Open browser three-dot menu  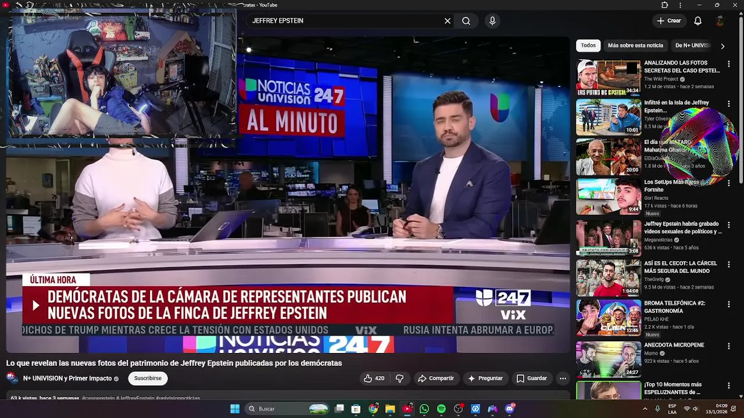[x=681, y=5]
